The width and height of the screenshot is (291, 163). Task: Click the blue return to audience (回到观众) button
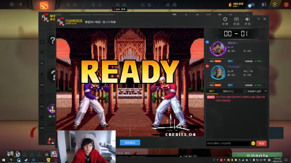pos(130,143)
